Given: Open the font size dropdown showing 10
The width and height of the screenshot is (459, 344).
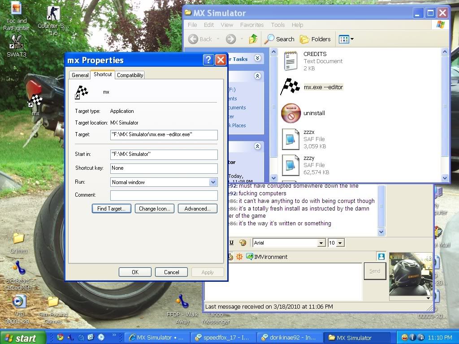Looking at the screenshot, I should point(340,243).
